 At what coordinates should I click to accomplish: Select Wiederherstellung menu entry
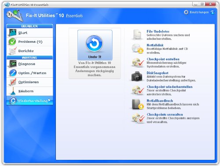coord(29,101)
